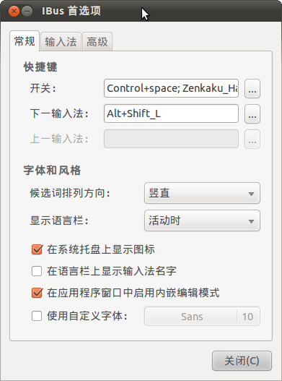The height and width of the screenshot is (381, 282).
Task: Click the minimize window icon in title bar
Action: point(27,11)
